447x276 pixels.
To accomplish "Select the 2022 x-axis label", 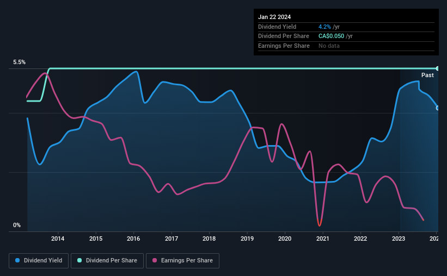I will click(x=360, y=239).
